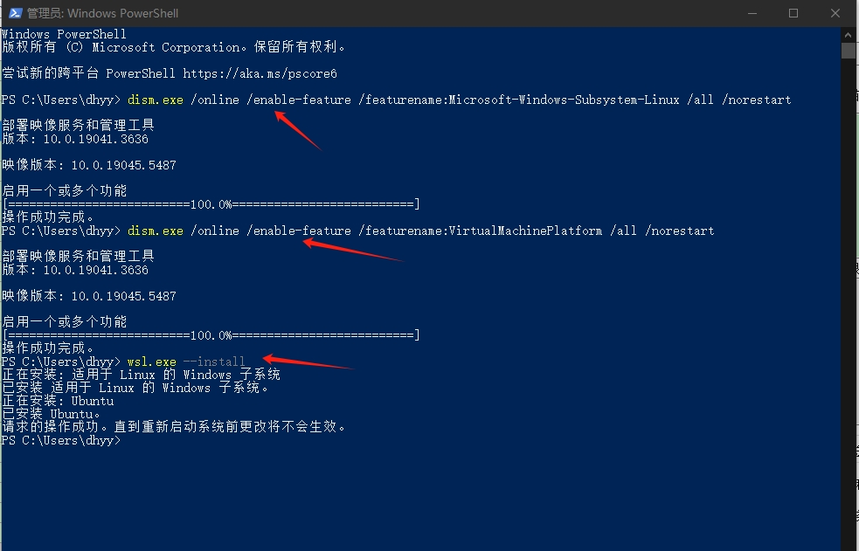
Task: Click the Ubuntu installed message line
Action: 51,414
